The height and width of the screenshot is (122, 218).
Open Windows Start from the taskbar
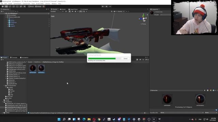tap(59, 119)
